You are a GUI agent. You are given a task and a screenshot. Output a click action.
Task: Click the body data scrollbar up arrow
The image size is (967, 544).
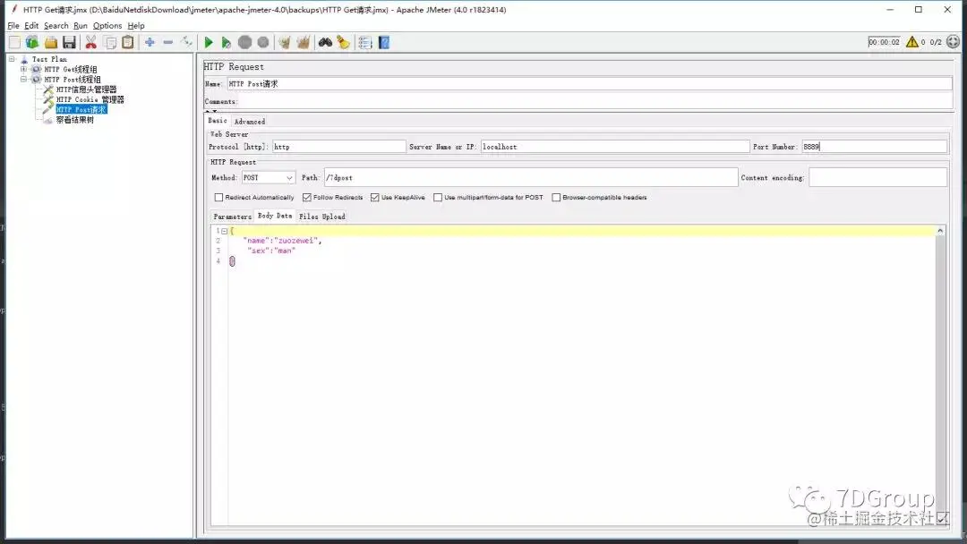coord(940,231)
